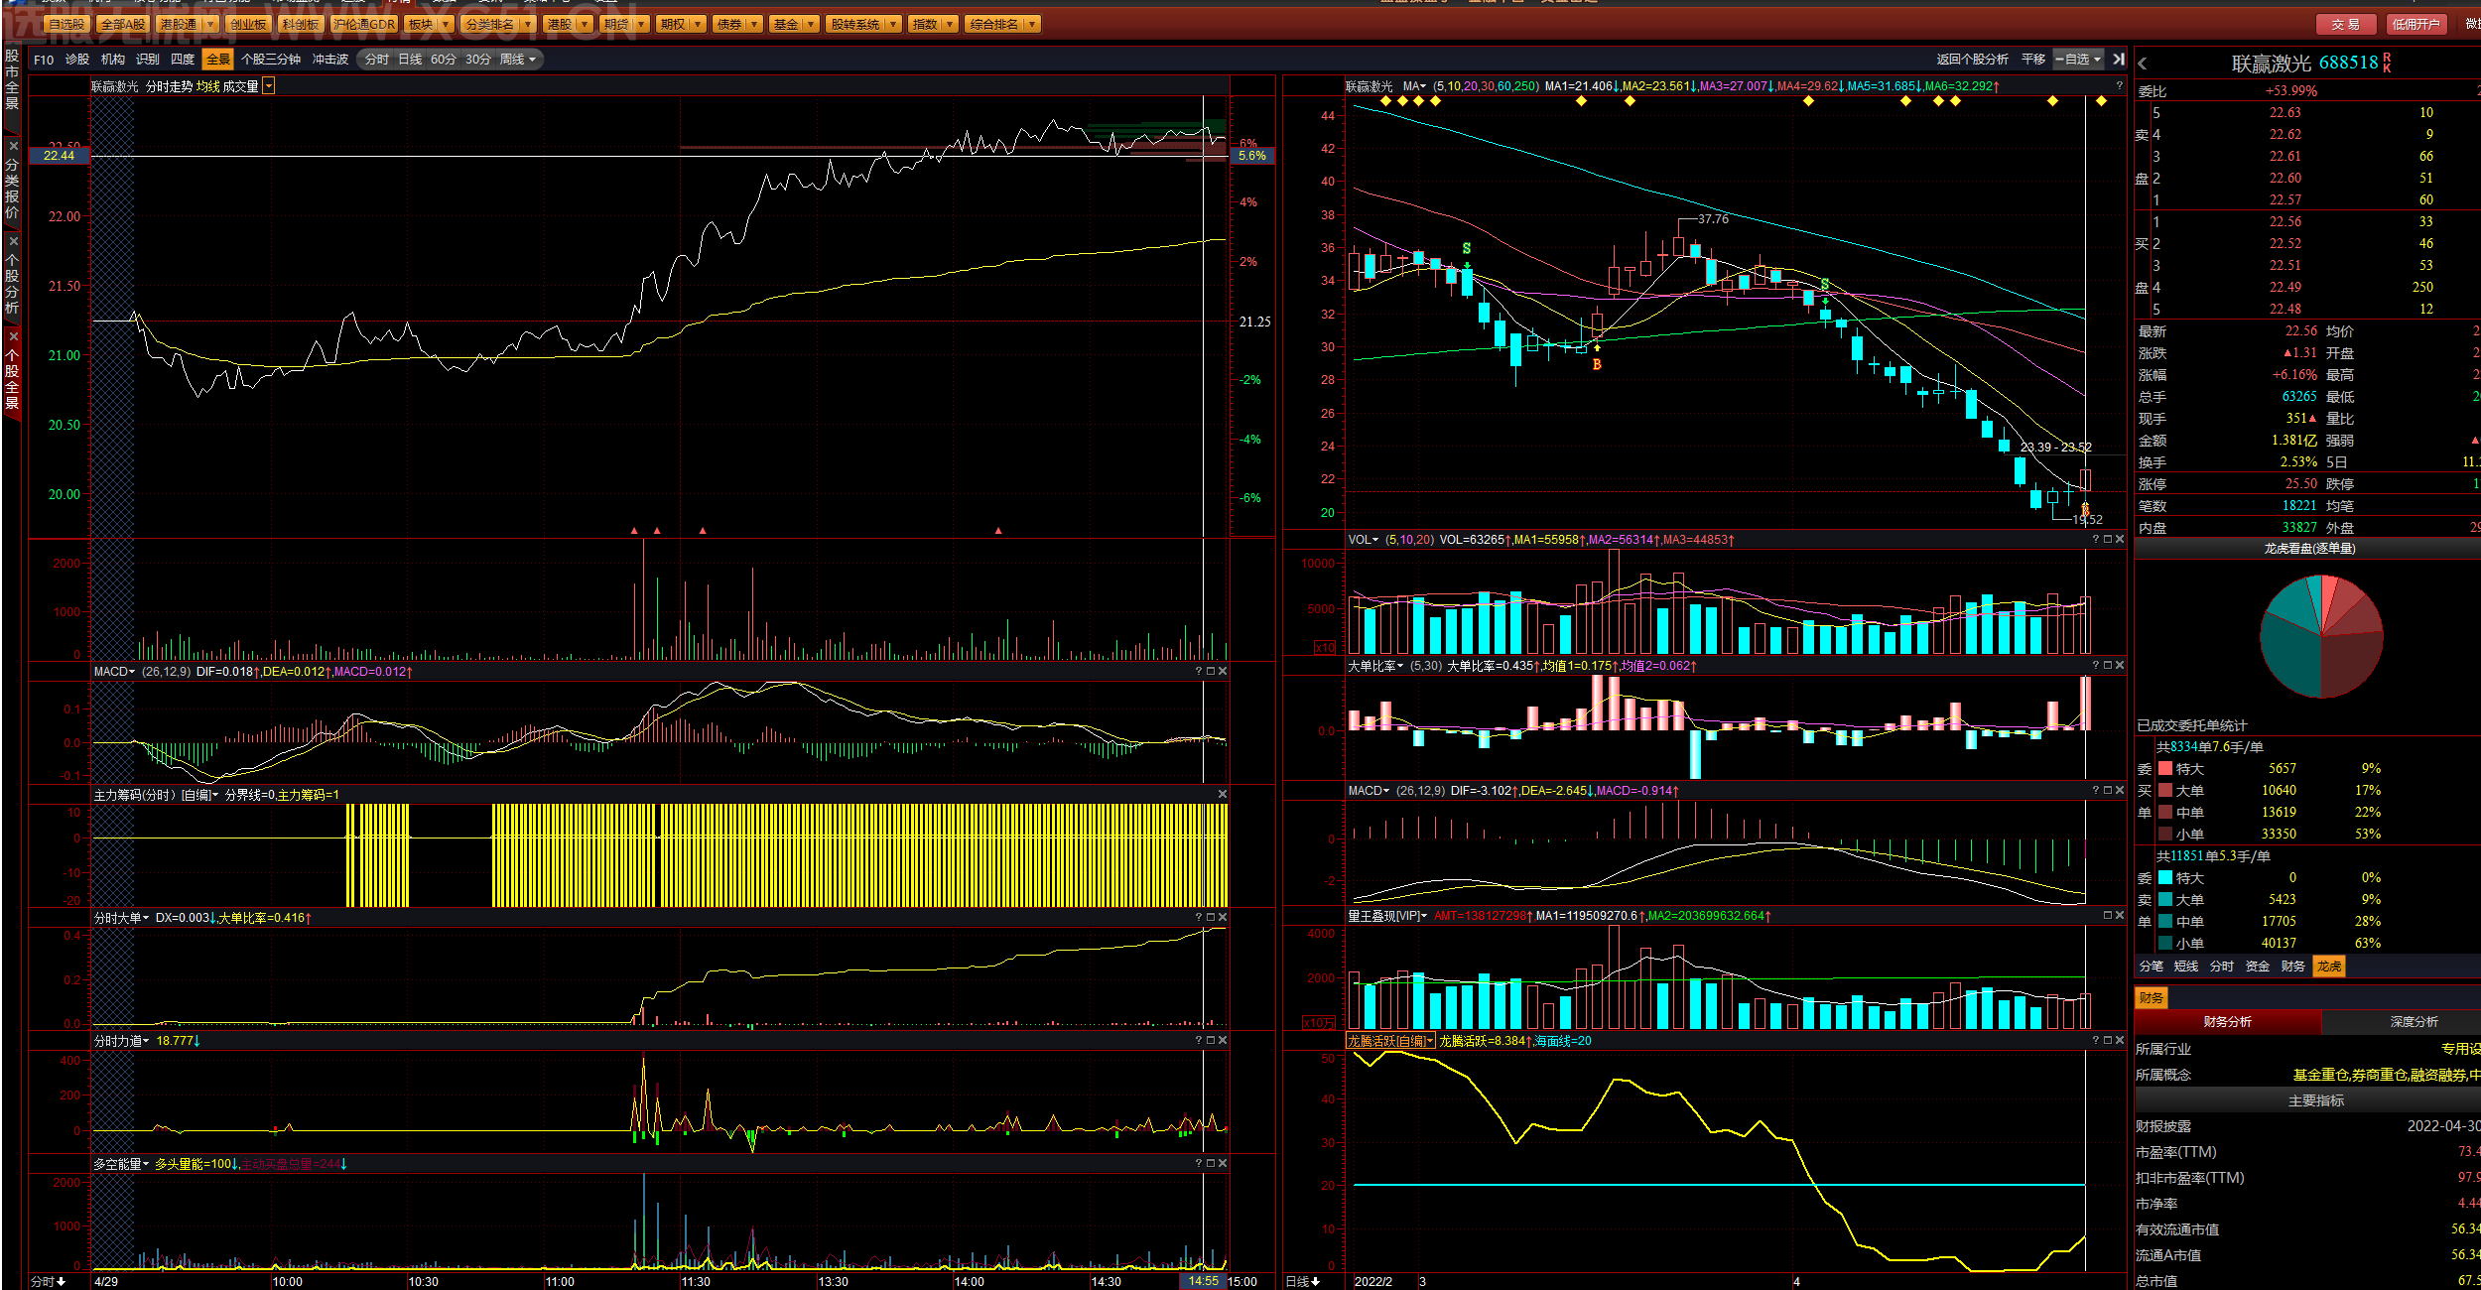
Task: Select the 资金 tab below order statistics
Action: [x=2258, y=967]
